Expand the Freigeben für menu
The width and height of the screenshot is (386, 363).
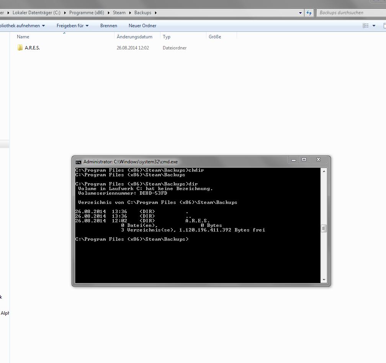(72, 26)
